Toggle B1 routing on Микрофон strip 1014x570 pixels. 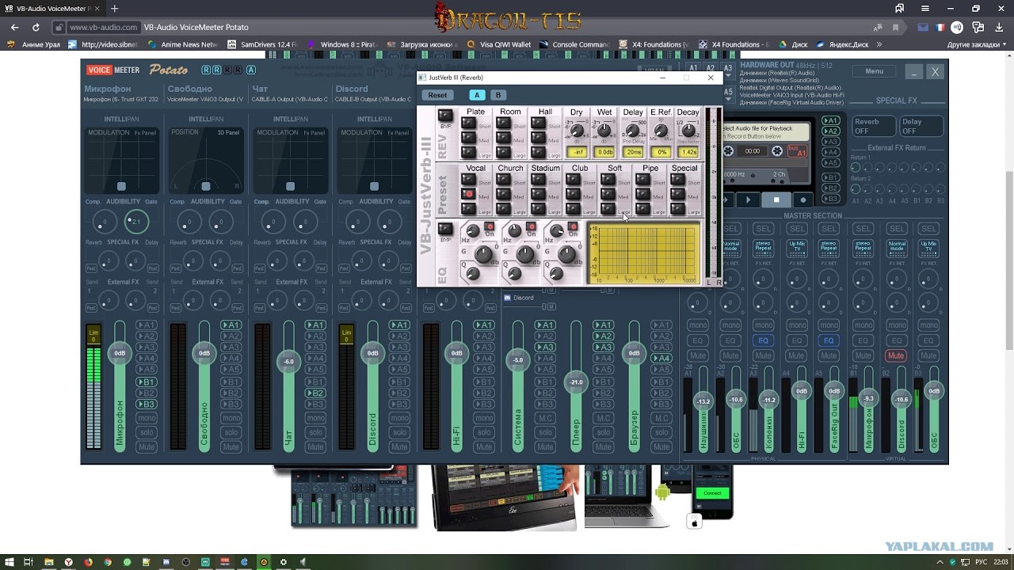(x=146, y=382)
